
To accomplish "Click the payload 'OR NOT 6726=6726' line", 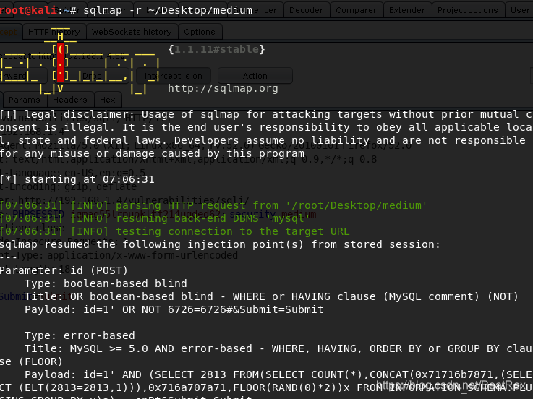I will click(174, 309).
